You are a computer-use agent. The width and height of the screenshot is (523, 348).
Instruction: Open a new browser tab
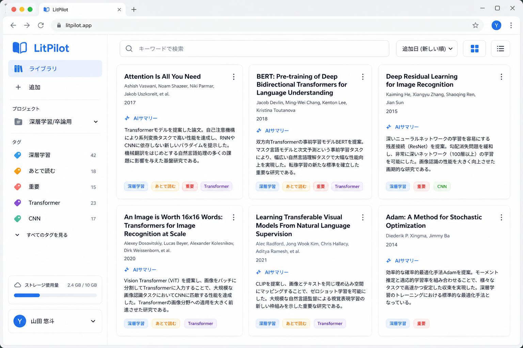pos(134,10)
